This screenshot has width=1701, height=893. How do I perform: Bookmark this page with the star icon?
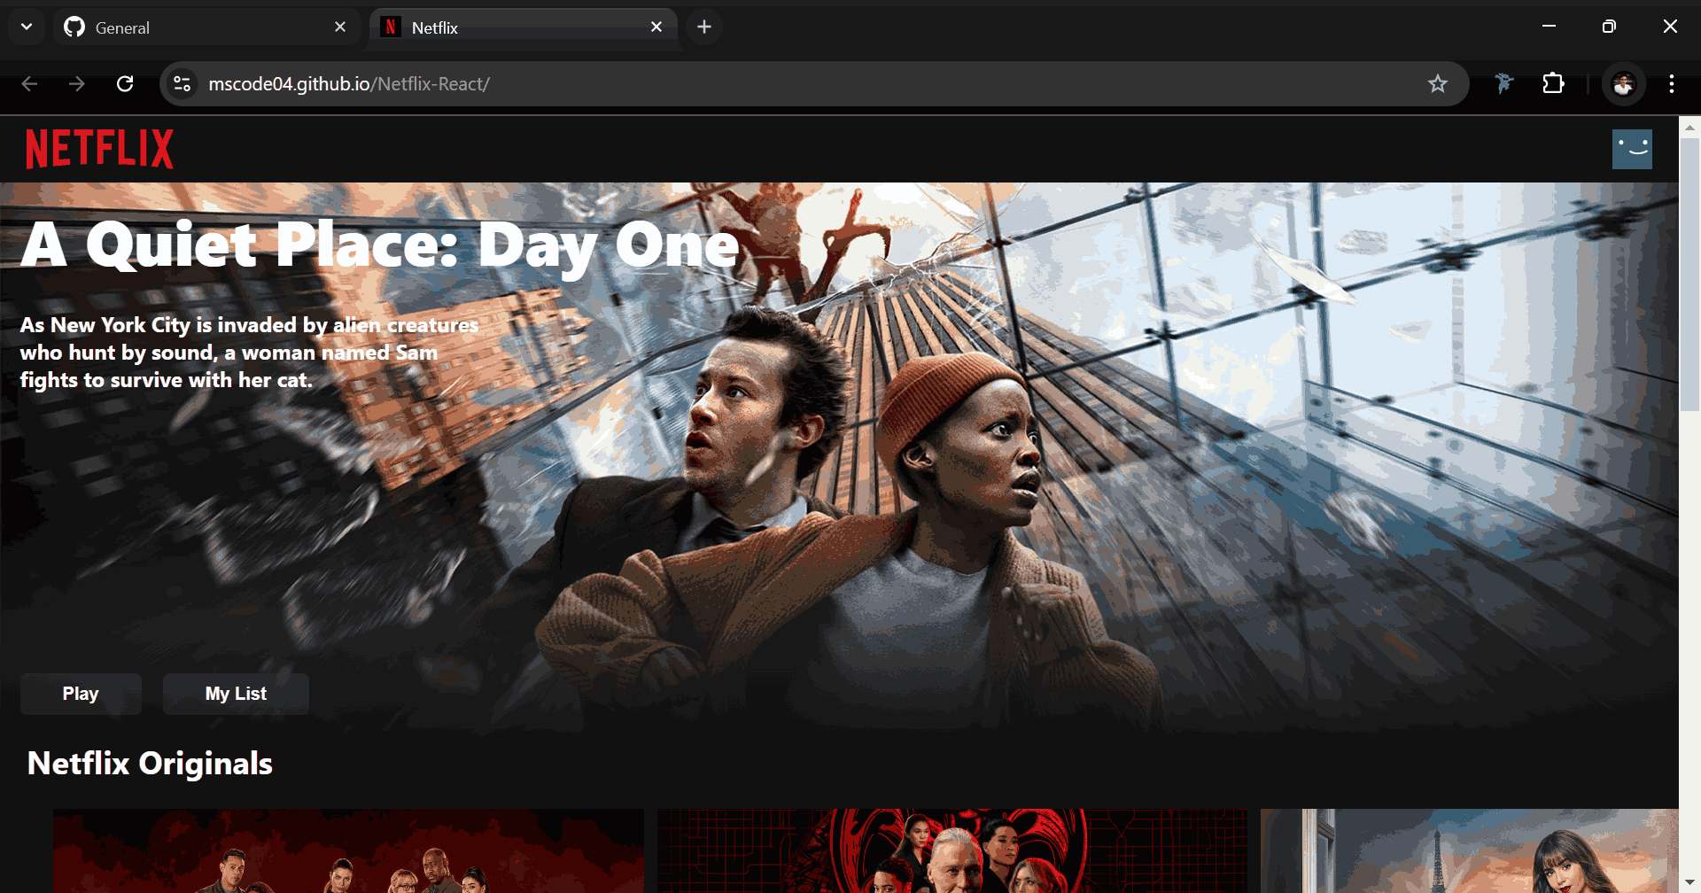tap(1437, 84)
